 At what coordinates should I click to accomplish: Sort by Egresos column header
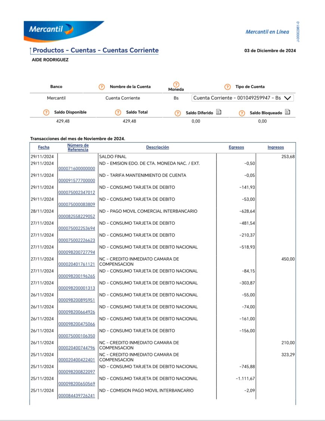tap(236, 147)
